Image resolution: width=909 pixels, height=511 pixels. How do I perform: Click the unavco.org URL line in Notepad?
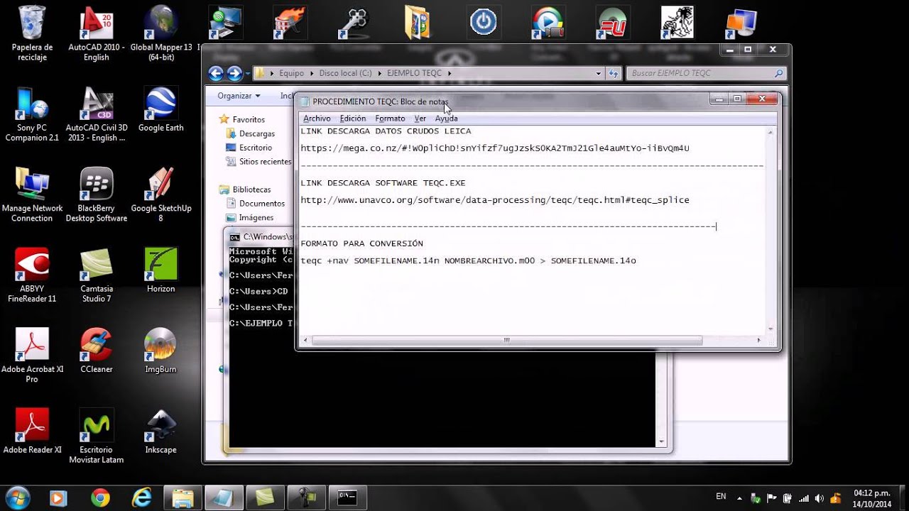[495, 200]
